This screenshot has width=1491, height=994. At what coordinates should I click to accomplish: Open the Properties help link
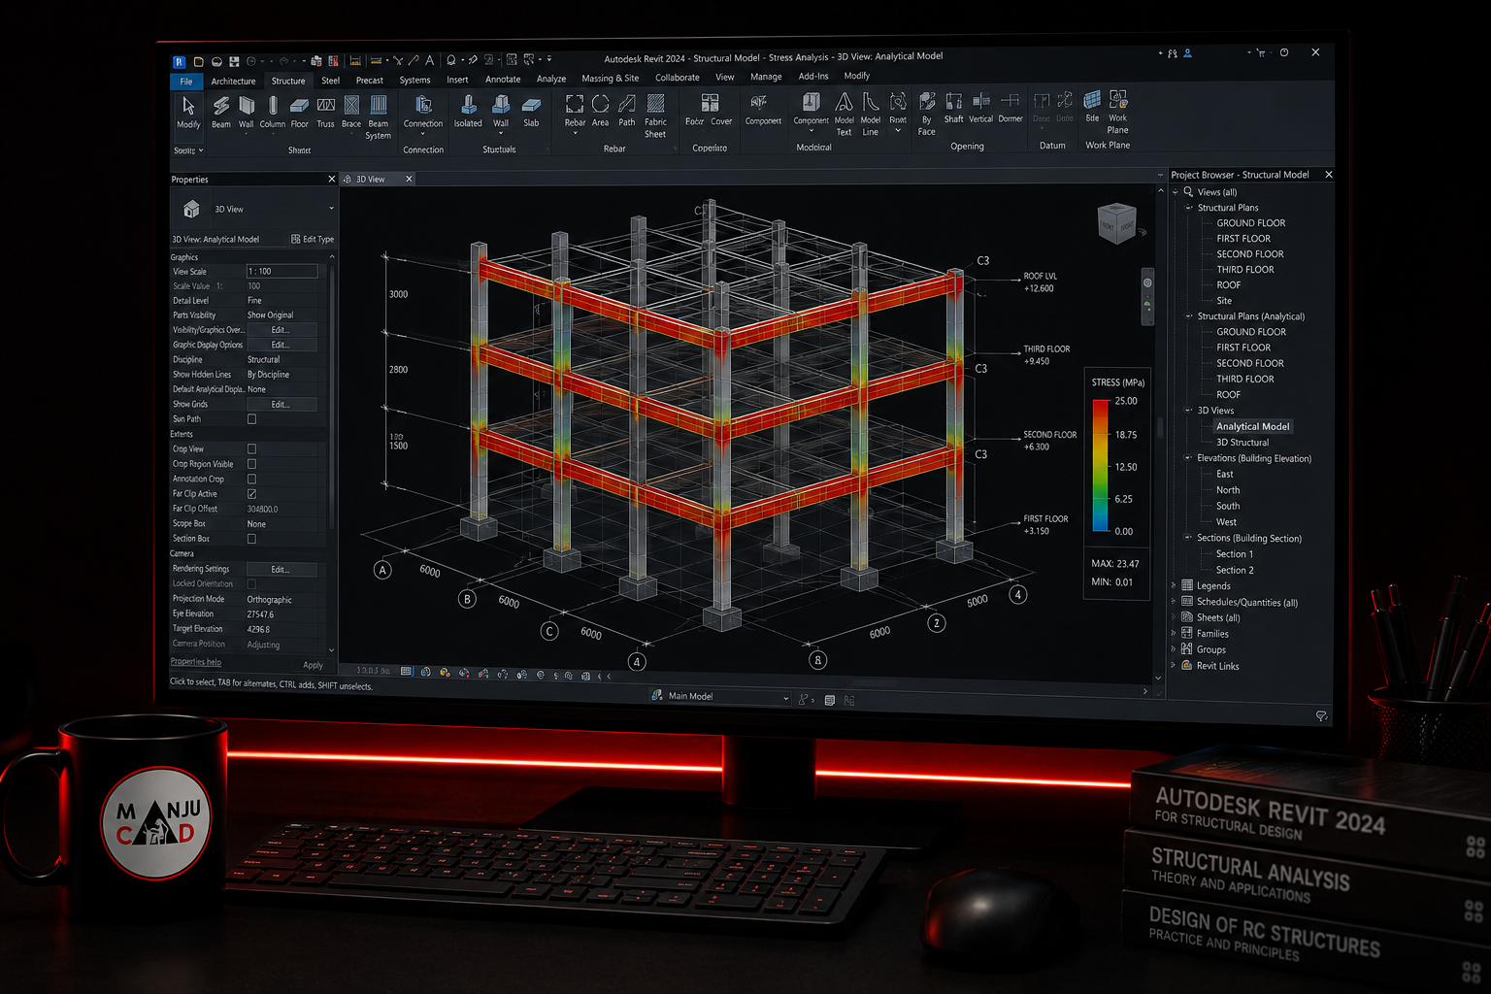pyautogui.click(x=196, y=662)
